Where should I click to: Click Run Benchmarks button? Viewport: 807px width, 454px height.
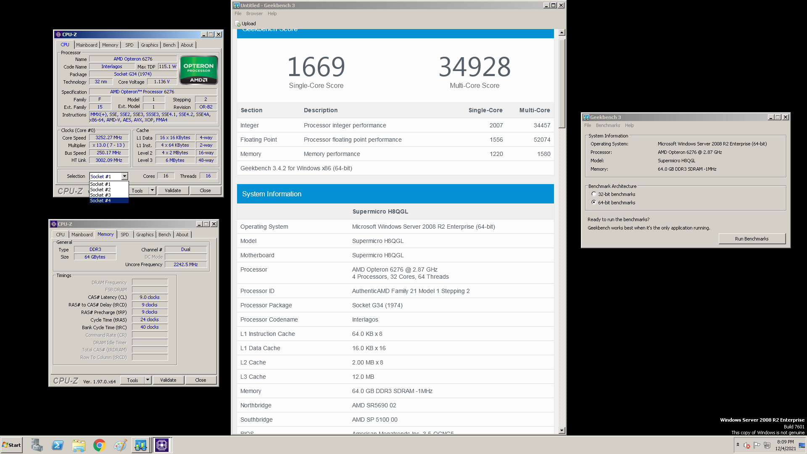coord(752,239)
